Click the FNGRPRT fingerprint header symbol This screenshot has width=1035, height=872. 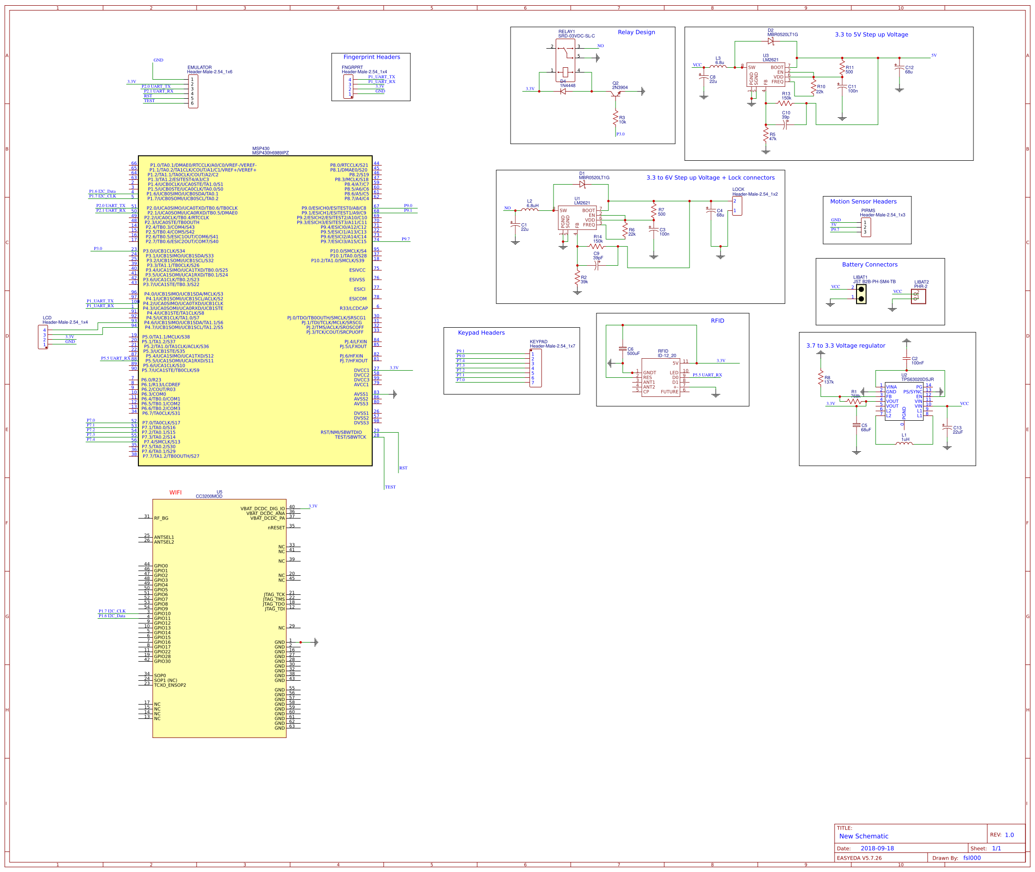click(349, 86)
